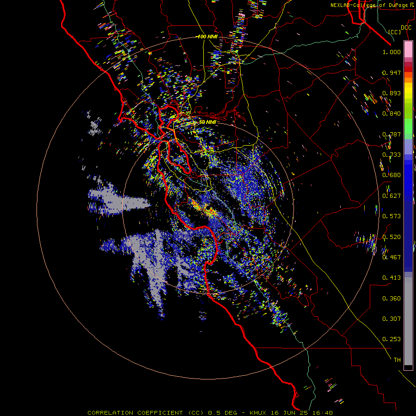The height and width of the screenshot is (416, 416).
Task: Select the 0.840 scale value
Action: tap(392, 114)
